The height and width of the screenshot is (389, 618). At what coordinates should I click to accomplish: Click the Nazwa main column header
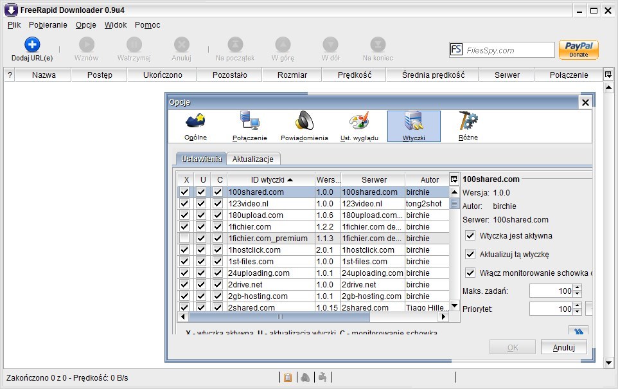click(43, 75)
